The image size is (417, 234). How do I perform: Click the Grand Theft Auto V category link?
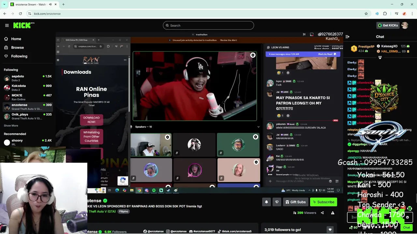coord(102,212)
